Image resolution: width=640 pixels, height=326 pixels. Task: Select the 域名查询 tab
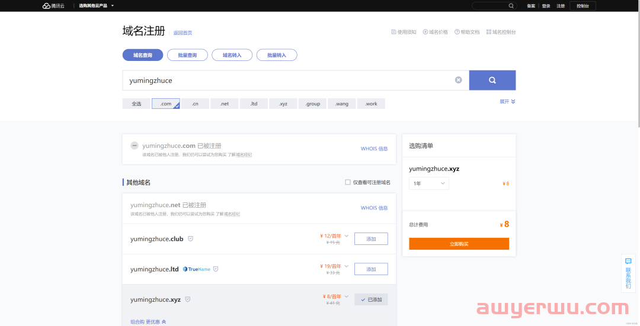143,55
